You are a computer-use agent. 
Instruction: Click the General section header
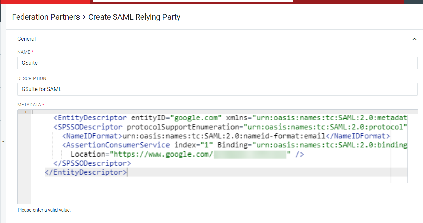click(26, 39)
